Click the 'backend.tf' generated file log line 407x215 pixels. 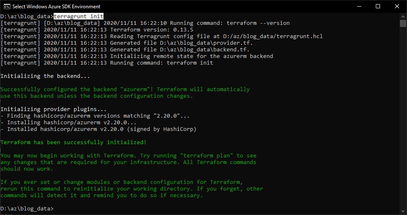(x=125, y=50)
